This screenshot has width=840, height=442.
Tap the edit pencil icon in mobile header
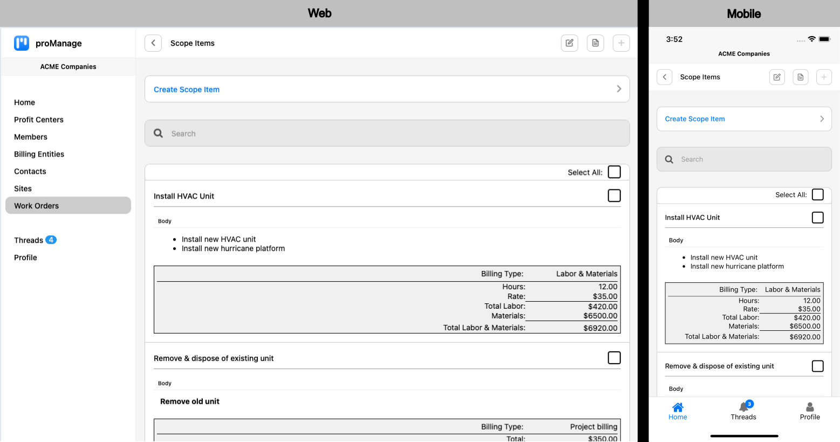tap(777, 77)
